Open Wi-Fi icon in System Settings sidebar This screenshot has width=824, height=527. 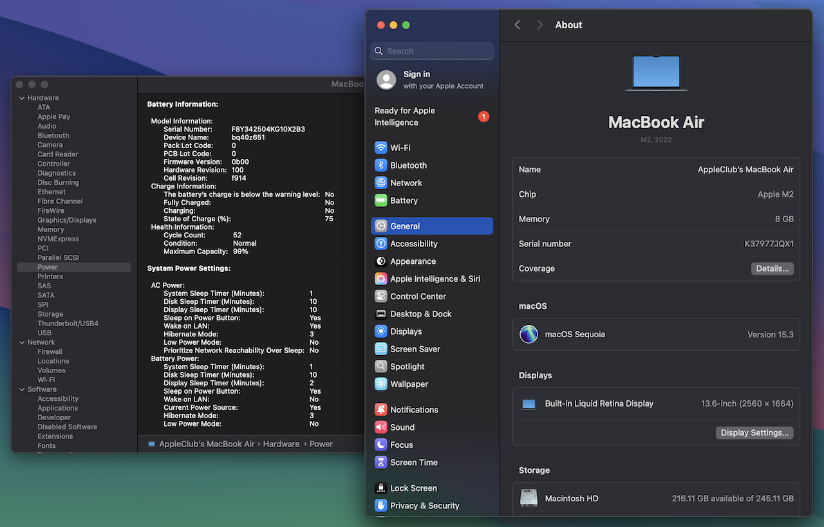[381, 148]
